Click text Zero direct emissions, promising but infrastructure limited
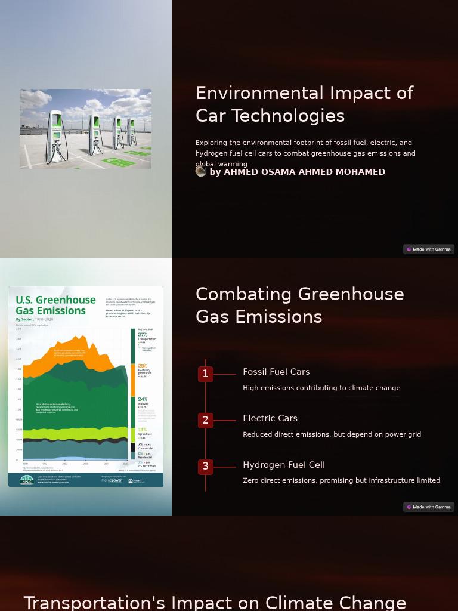Viewport: 458px width, 611px height. click(x=341, y=480)
